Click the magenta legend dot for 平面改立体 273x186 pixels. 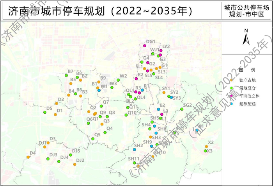(x=231, y=96)
